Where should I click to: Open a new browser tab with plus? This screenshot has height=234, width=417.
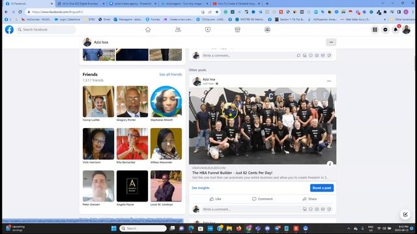tap(267, 4)
